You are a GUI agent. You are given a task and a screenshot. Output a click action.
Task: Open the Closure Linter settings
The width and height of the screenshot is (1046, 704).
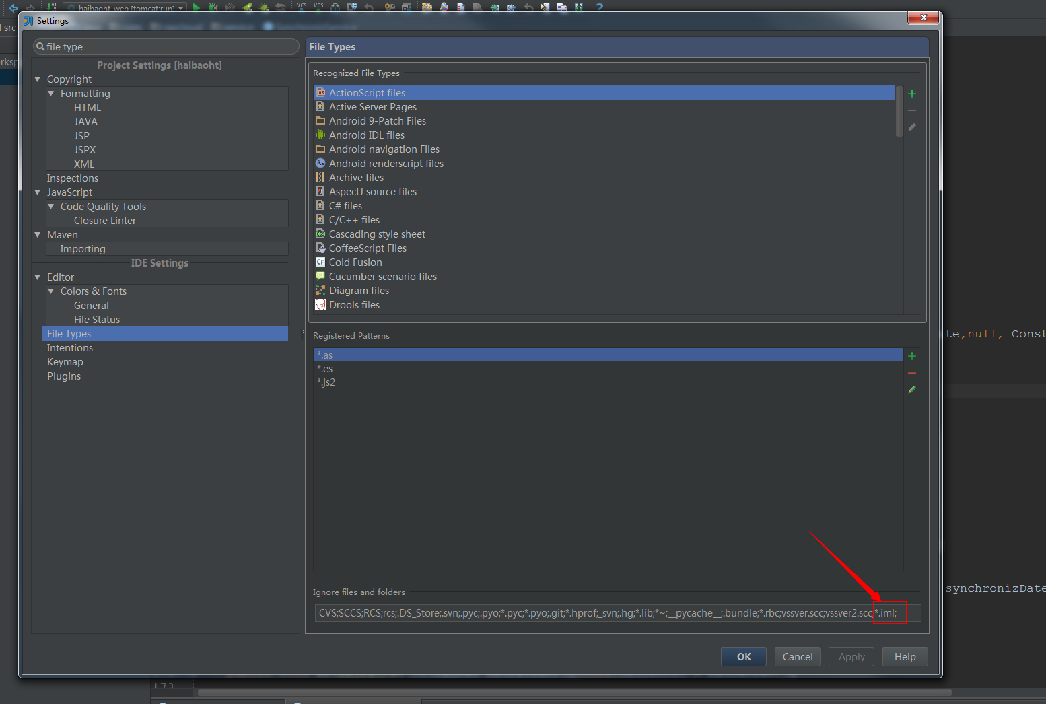point(105,221)
